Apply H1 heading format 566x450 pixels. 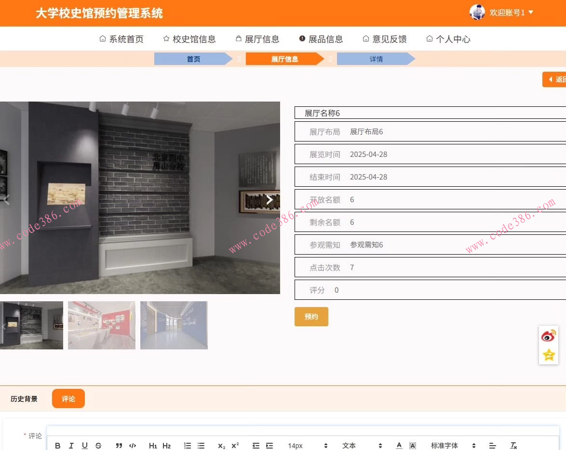[152, 445]
